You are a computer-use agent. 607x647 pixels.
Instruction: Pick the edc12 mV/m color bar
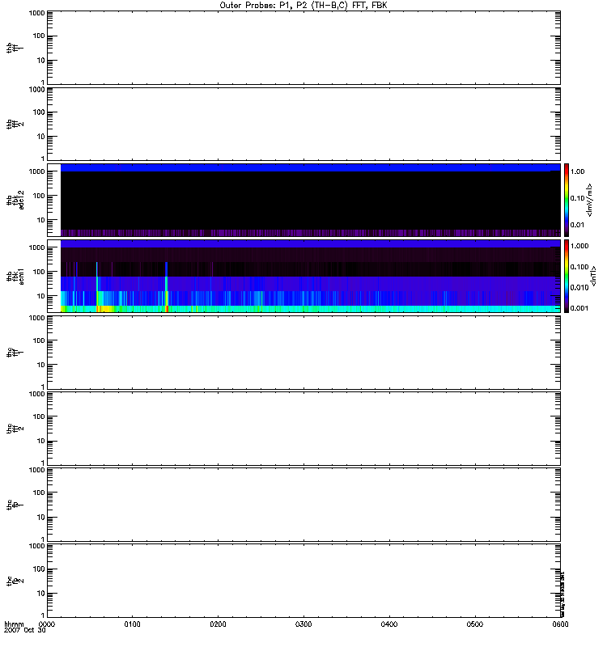coord(567,200)
